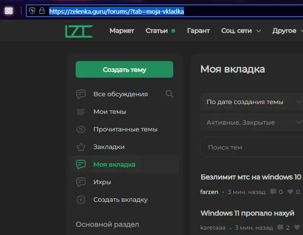The width and height of the screenshot is (303, 235).
Task: Open the Статьи menu item
Action: click(x=157, y=31)
